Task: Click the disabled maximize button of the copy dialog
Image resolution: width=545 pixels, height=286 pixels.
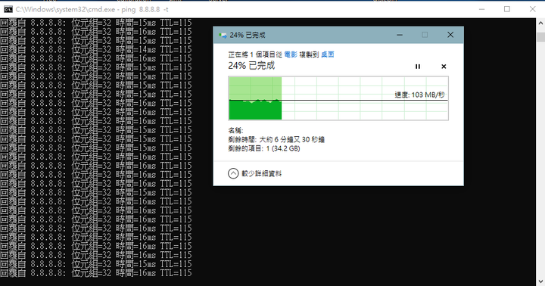Action: (425, 35)
